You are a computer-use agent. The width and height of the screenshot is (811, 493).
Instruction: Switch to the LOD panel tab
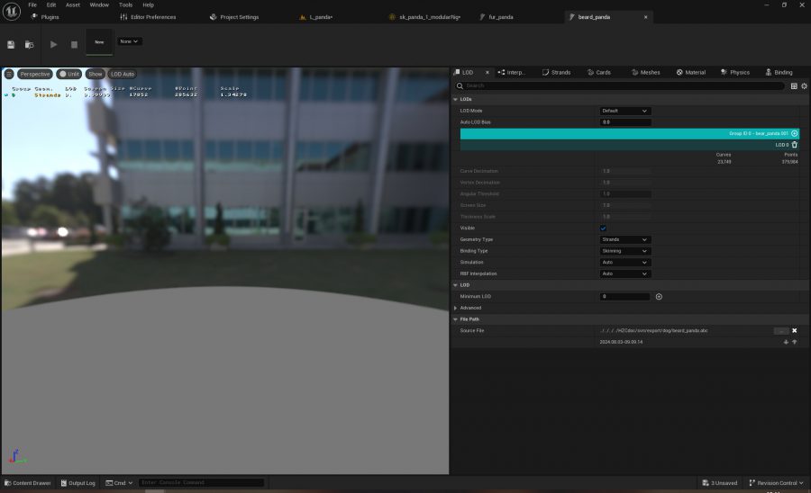[x=468, y=72]
